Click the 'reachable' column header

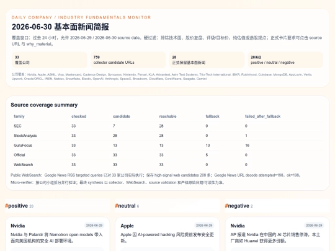point(167,117)
